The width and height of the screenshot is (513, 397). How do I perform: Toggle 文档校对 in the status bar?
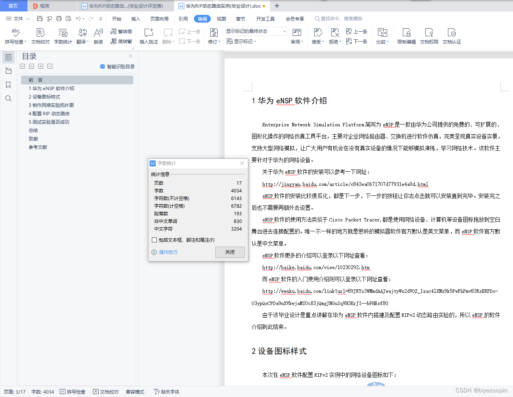(x=106, y=392)
